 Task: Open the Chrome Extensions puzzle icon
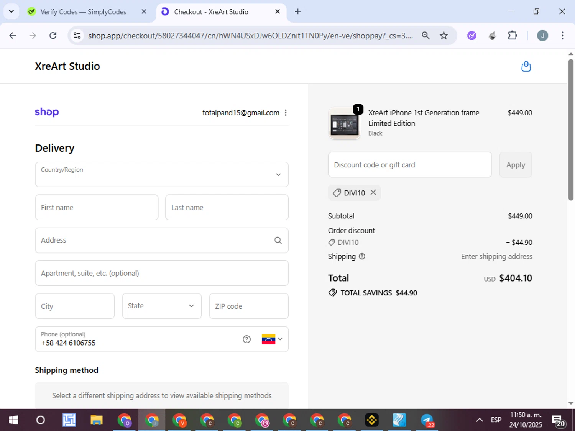(x=513, y=36)
